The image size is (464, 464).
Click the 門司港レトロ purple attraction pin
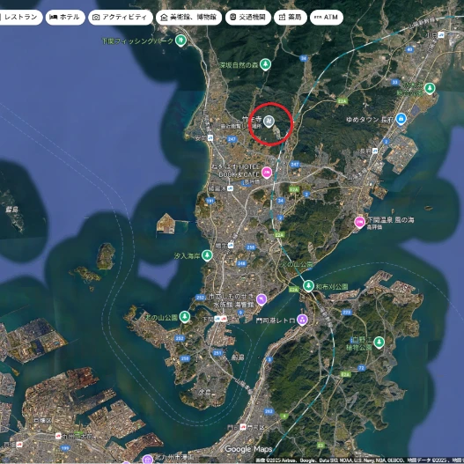tap(302, 320)
